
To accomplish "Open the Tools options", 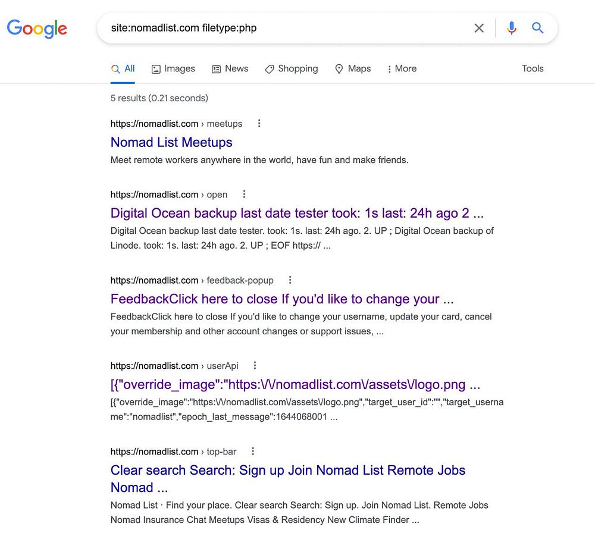I will click(x=533, y=69).
